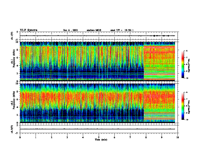Viewport: 200px width, 154px height.
Task: Click the ch.2 color bar log(PSD) label
Action: [189, 107]
